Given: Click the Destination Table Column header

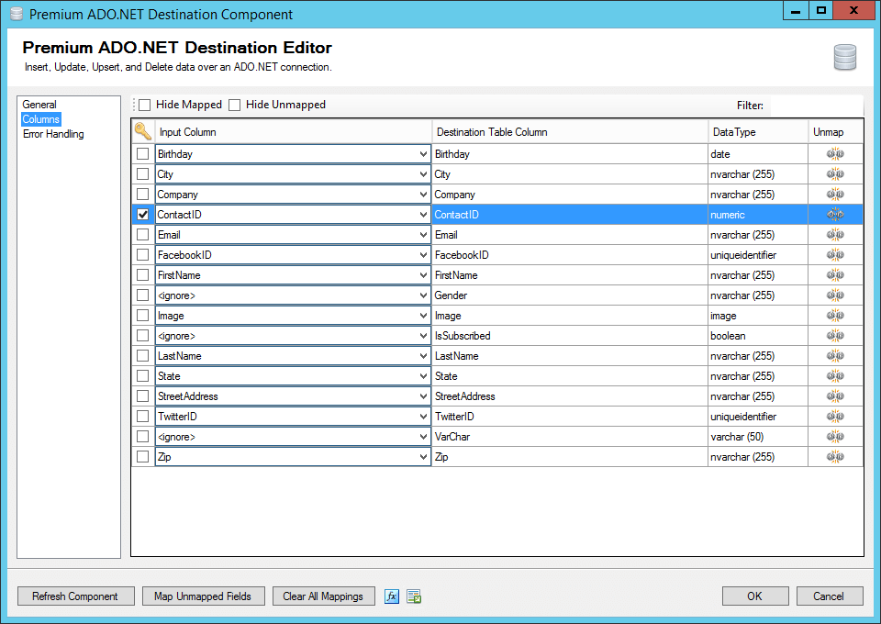Looking at the screenshot, I should (570, 132).
